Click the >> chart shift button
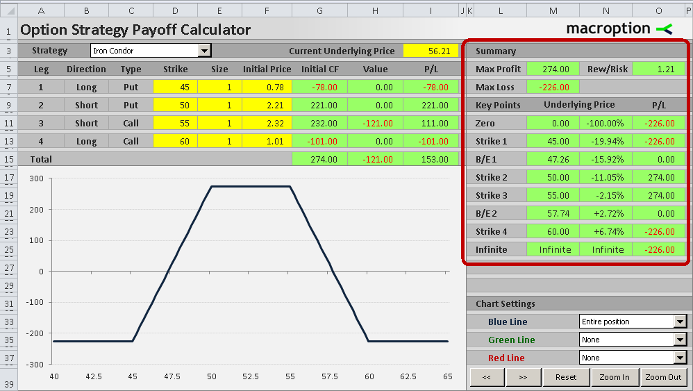 524,377
